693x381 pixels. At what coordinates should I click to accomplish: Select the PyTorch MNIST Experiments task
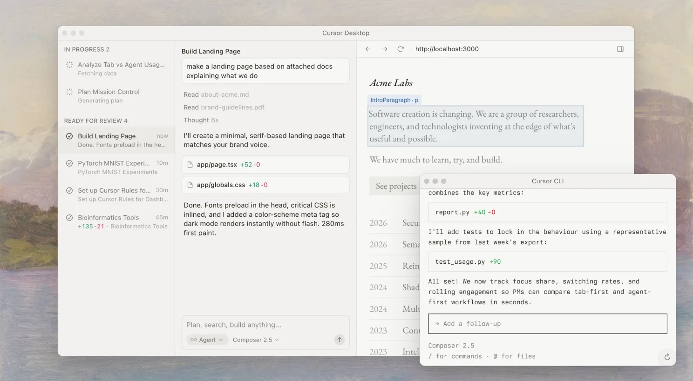pos(116,167)
